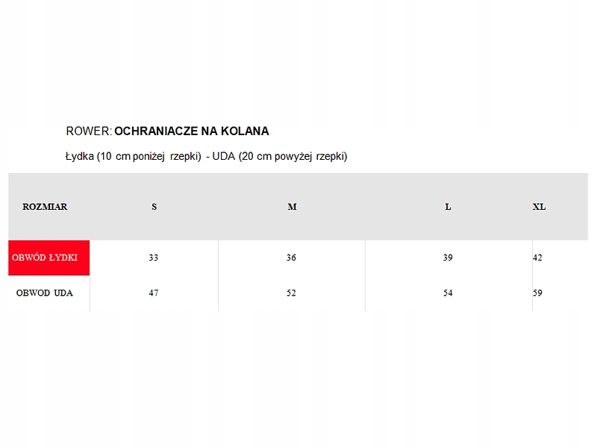Click the XL size header
597x448 pixels.
(x=539, y=207)
